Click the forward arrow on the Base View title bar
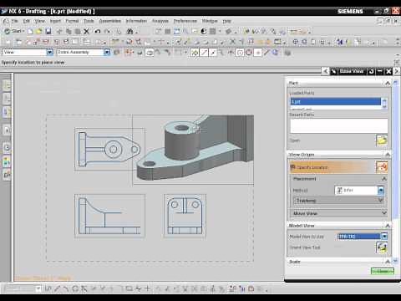This screenshot has width=401, height=301. click(397, 71)
